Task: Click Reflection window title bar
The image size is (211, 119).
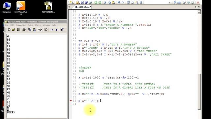Action: [35, 21]
